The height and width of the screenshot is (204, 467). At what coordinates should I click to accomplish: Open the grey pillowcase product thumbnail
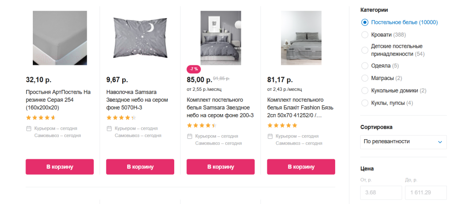[x=140, y=38]
